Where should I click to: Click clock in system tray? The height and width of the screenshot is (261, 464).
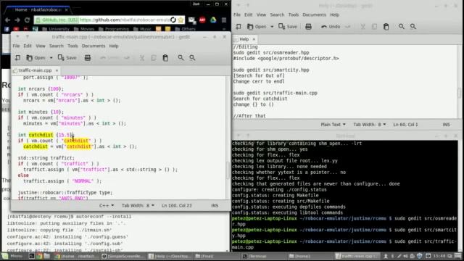(x=439, y=256)
